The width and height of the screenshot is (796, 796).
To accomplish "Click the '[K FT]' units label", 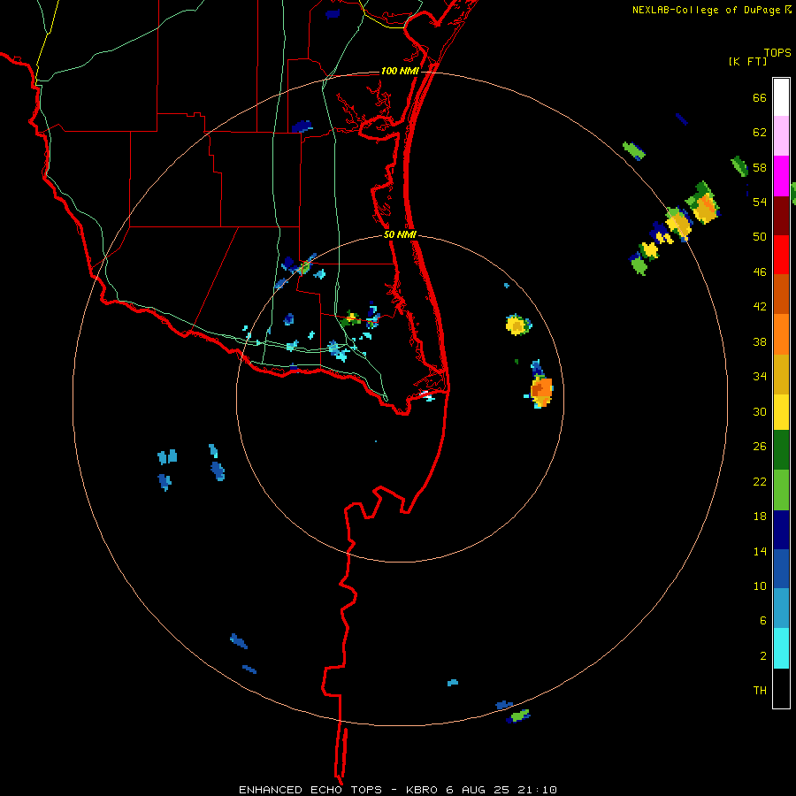I will 747,61.
